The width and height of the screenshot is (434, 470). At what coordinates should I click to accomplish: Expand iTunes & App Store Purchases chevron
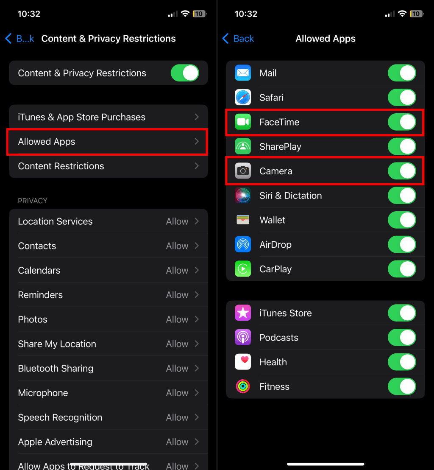197,117
